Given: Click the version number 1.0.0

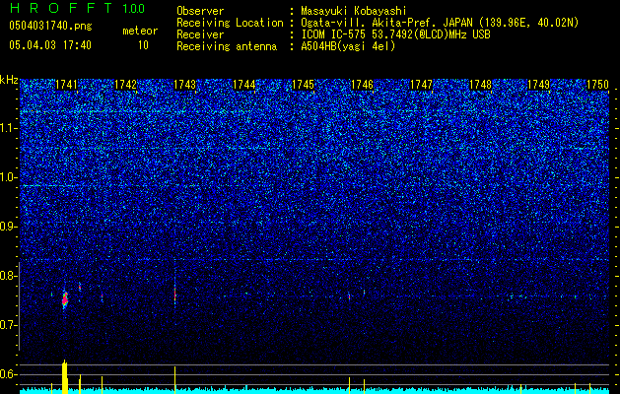Looking at the screenshot, I should (x=134, y=9).
